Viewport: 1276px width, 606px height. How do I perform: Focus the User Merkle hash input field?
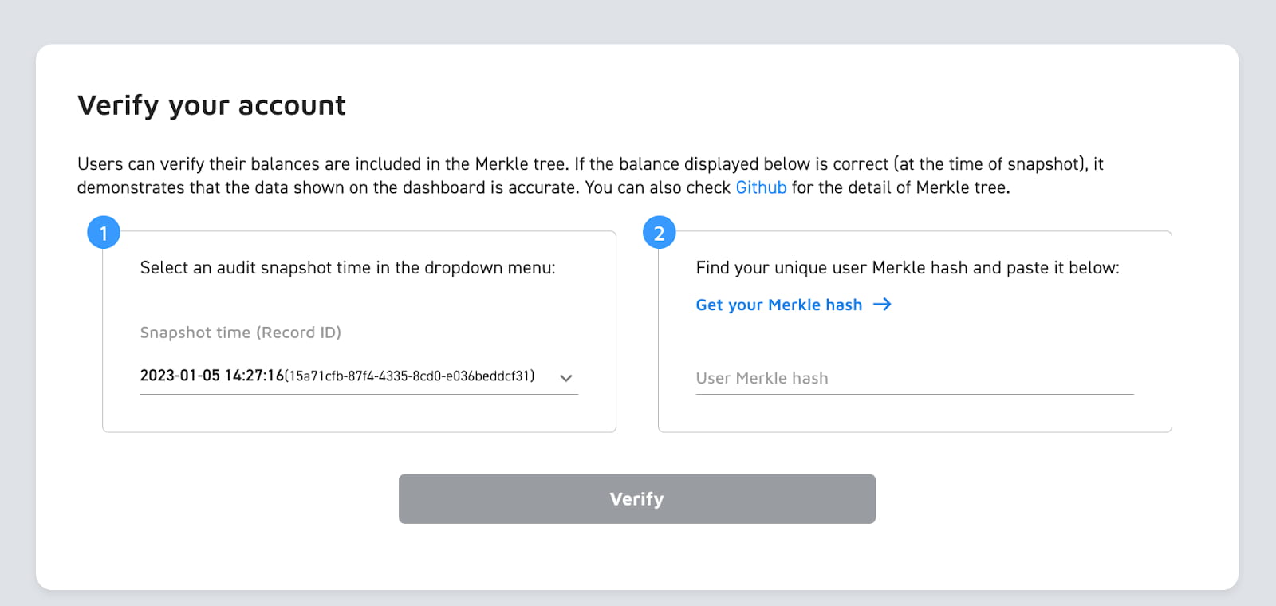[x=914, y=378]
